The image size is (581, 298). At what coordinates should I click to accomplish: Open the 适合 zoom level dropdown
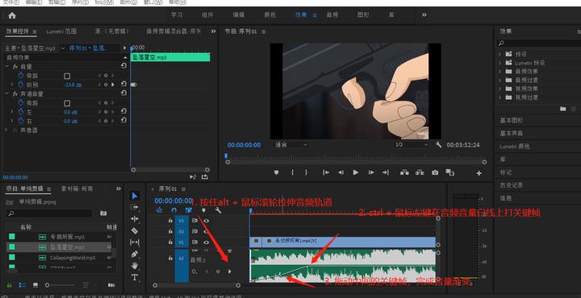[290, 144]
